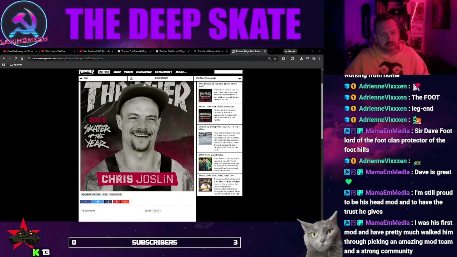Mute the Raw Russian tab audio icon

coord(108,51)
